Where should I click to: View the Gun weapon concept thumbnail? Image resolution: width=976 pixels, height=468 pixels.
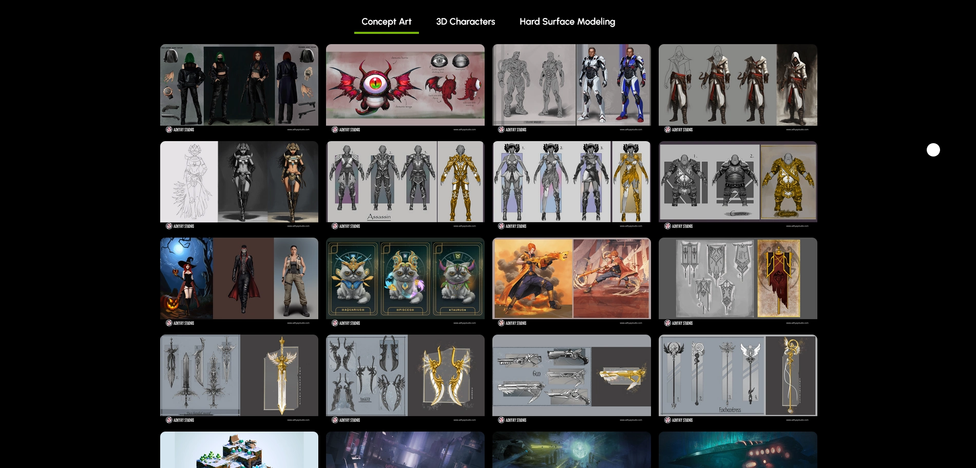(571, 379)
